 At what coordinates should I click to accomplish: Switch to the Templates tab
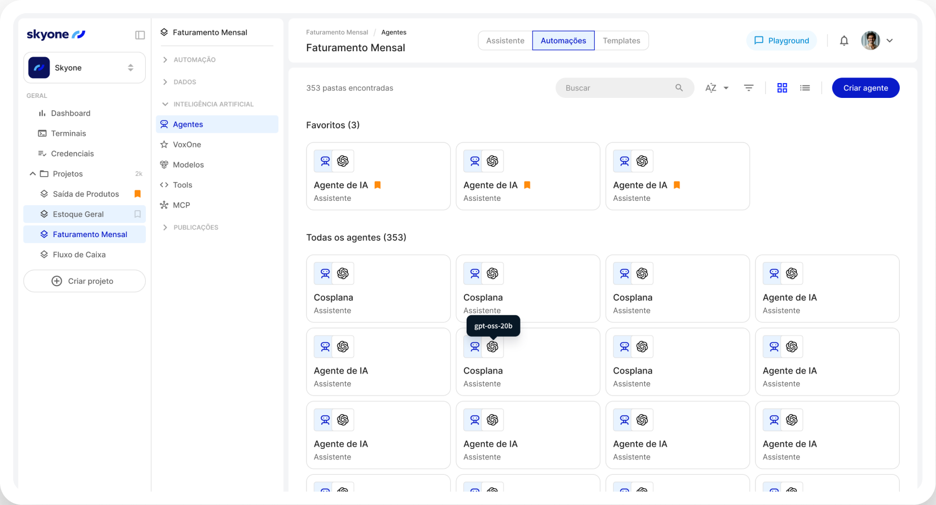point(621,41)
